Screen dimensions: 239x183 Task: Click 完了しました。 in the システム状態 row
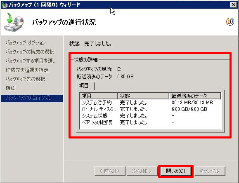[133, 116]
